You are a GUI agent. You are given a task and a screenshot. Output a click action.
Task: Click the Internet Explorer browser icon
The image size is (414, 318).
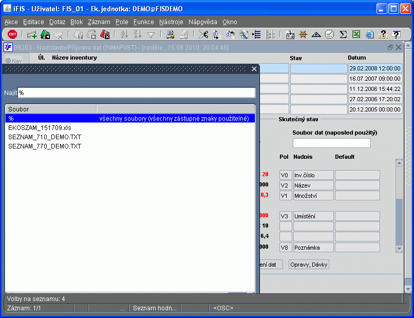click(370, 34)
